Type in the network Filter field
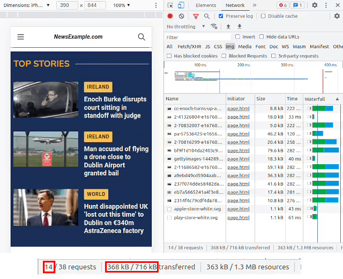This screenshot has height=279, width=343. 198,37
